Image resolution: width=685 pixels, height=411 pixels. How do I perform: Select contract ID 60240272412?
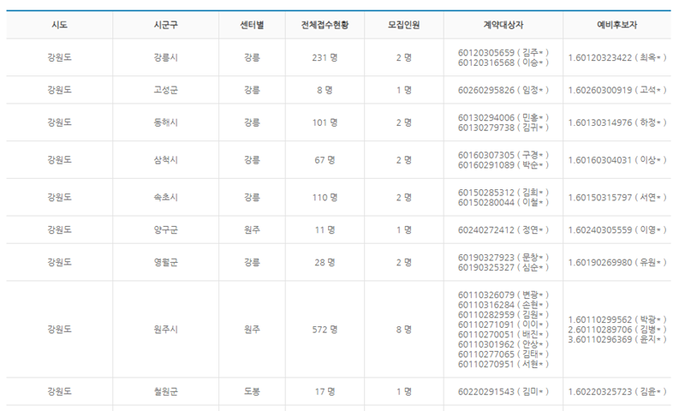coord(486,229)
